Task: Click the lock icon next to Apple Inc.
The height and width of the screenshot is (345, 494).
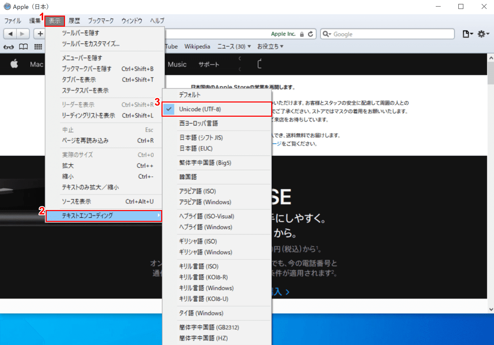Action: coord(302,34)
